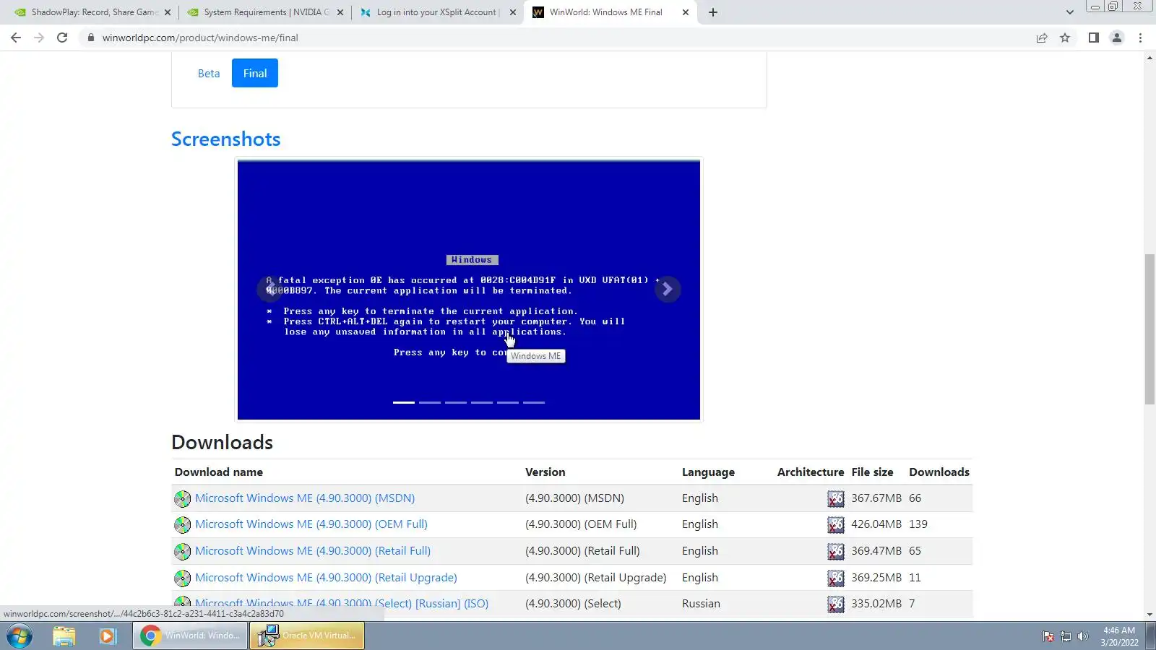View site information via the lock icon
The height and width of the screenshot is (650, 1156).
90,38
